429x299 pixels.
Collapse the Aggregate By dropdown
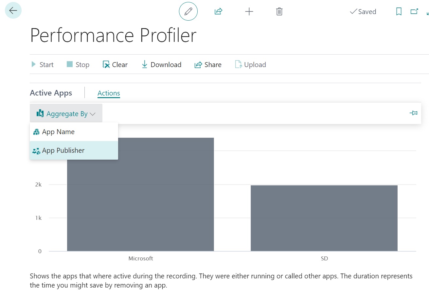click(66, 114)
